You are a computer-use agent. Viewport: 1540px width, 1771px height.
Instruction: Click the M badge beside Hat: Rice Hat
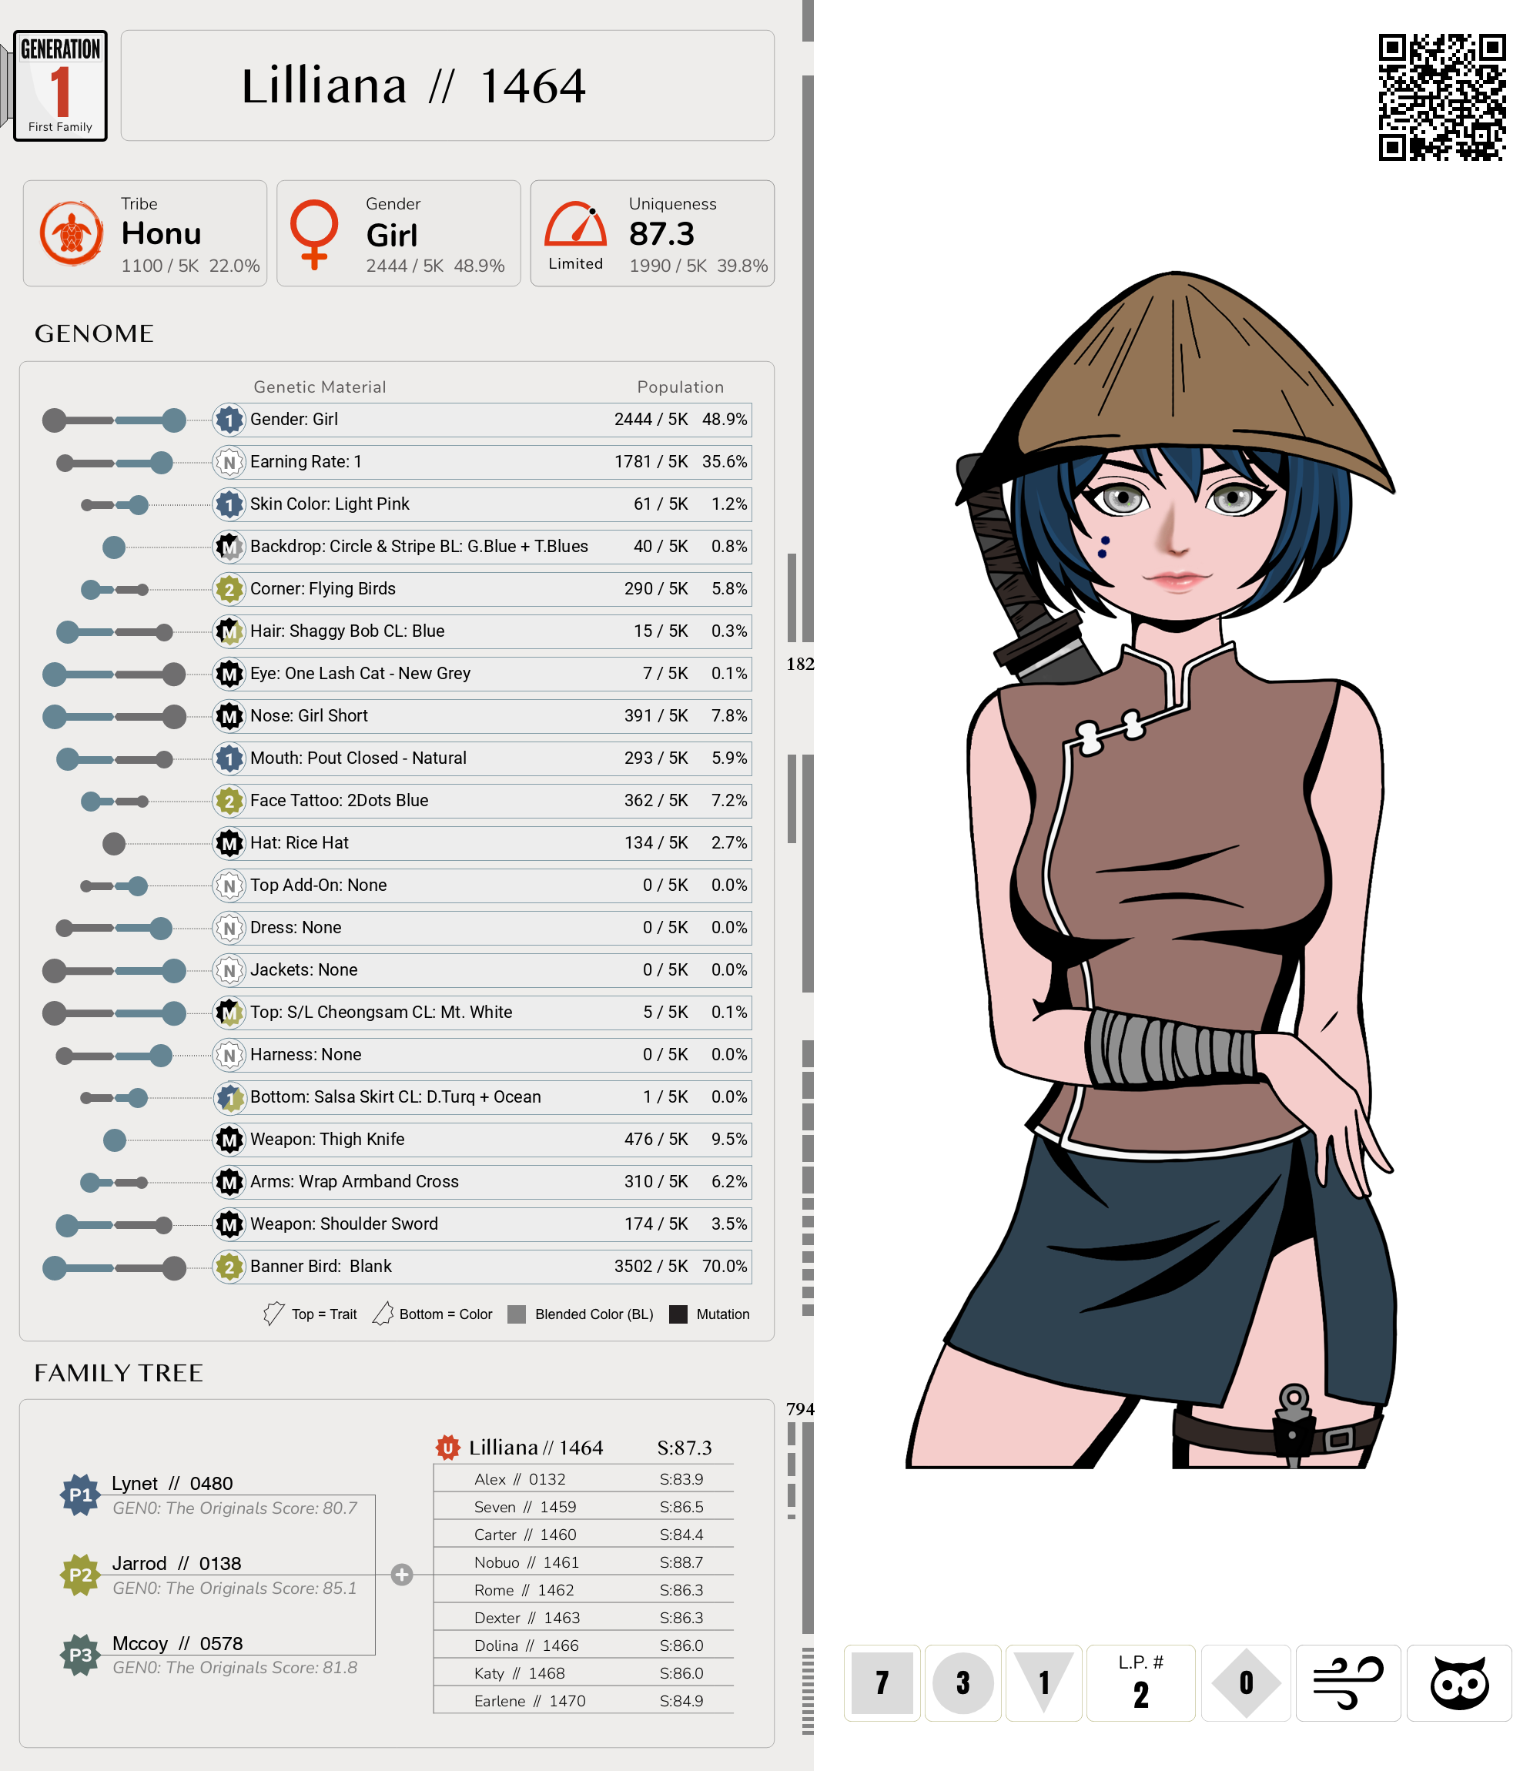[229, 843]
